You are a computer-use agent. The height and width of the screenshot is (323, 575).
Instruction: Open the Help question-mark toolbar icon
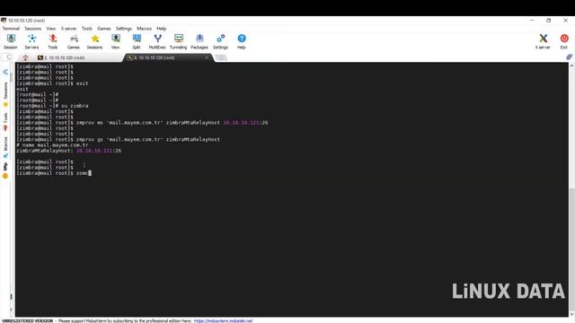click(x=242, y=41)
